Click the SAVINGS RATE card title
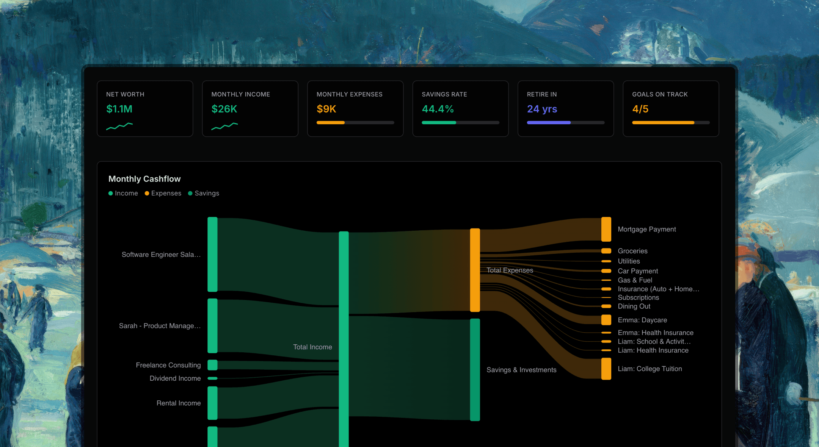 (x=444, y=94)
